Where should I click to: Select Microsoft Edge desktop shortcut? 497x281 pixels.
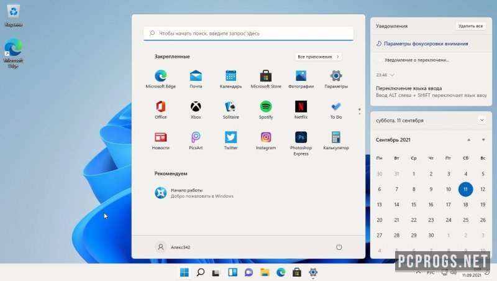pos(13,53)
